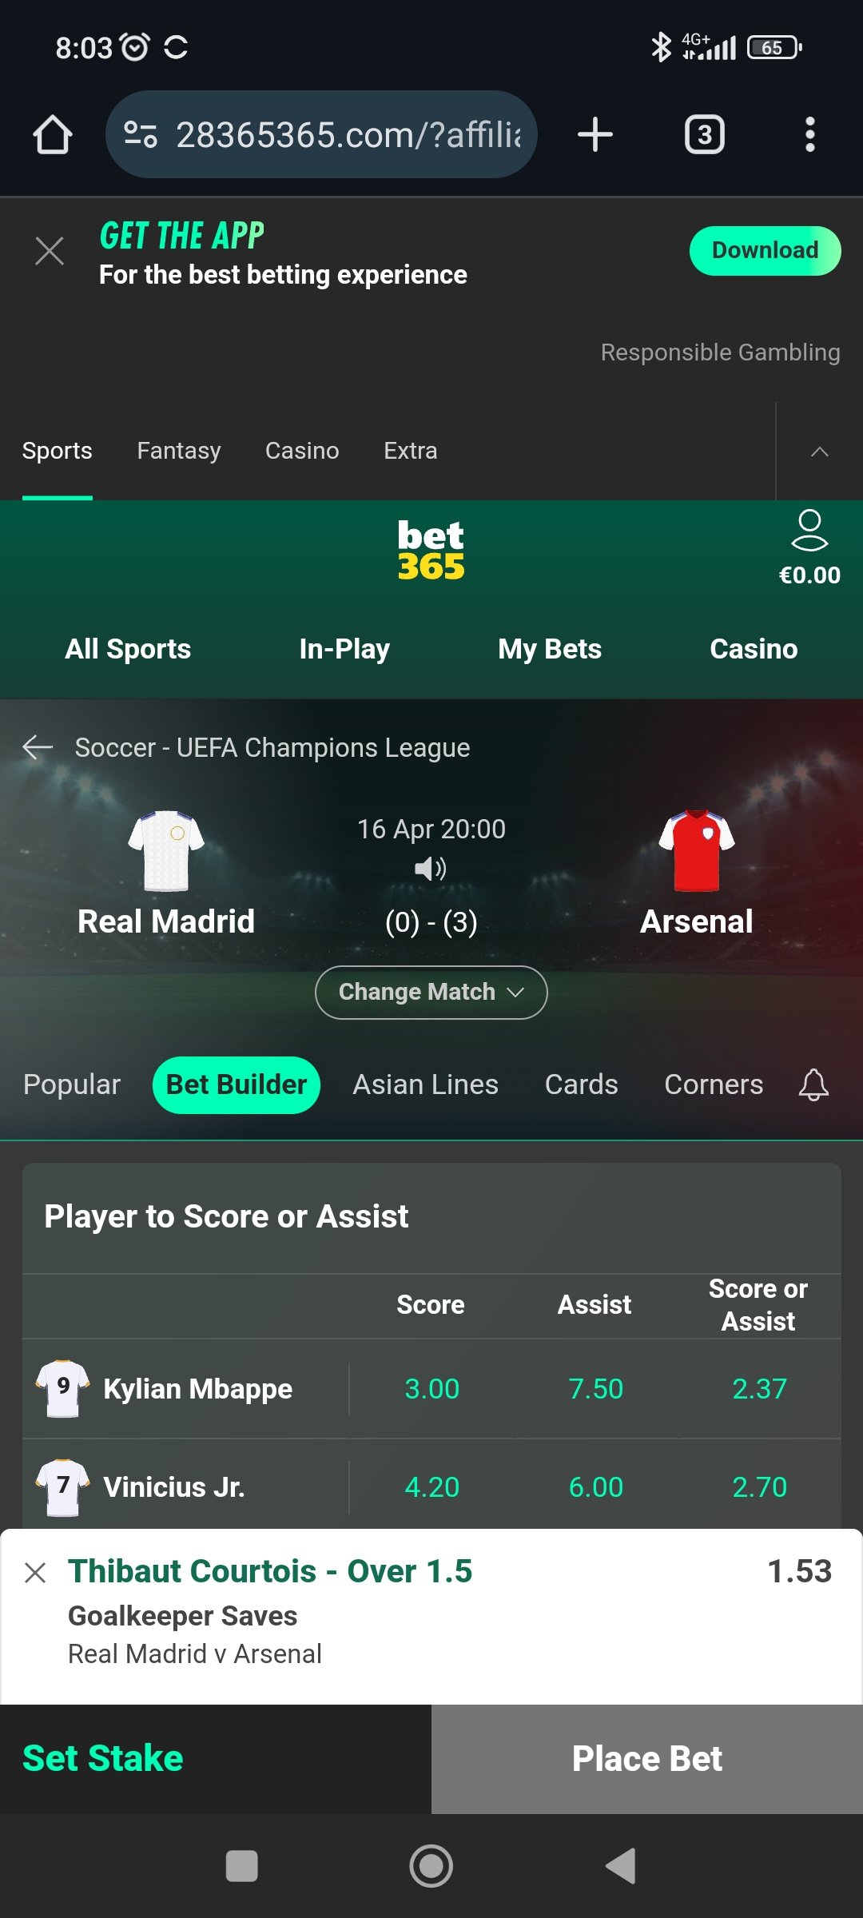863x1918 pixels.
Task: Remove Thibaut Courtois selection from betslip
Action: (x=35, y=1573)
